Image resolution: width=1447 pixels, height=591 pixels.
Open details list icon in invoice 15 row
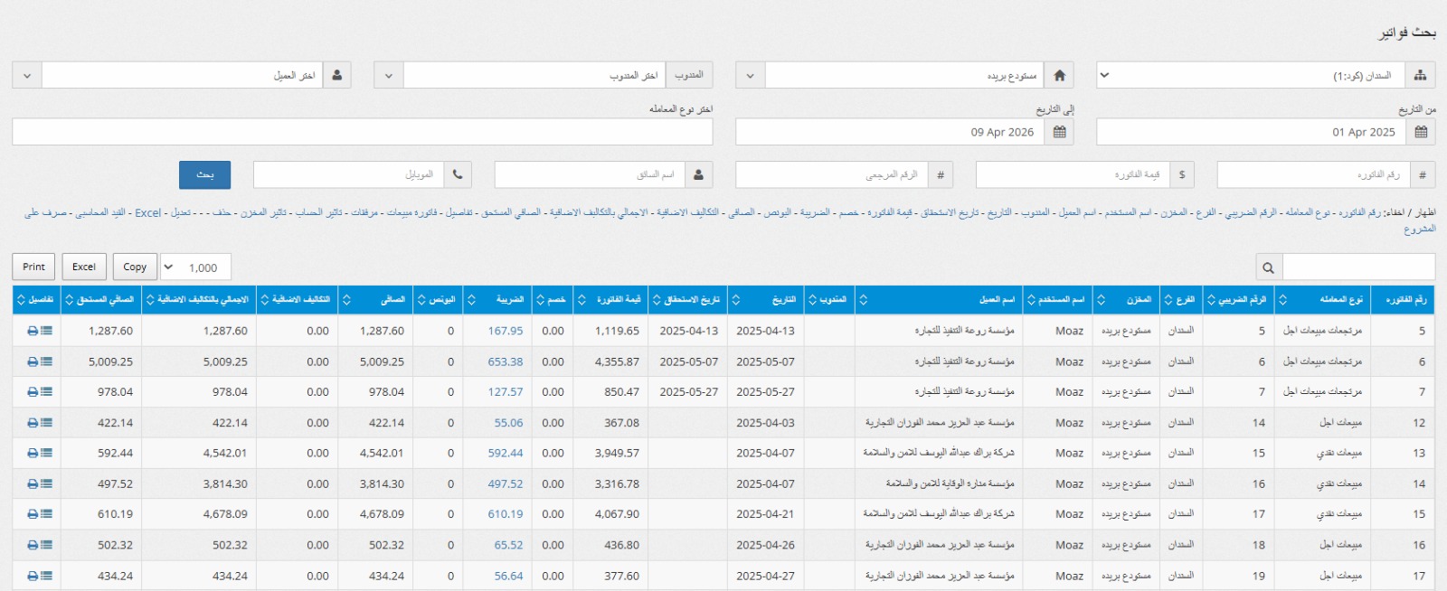click(46, 514)
